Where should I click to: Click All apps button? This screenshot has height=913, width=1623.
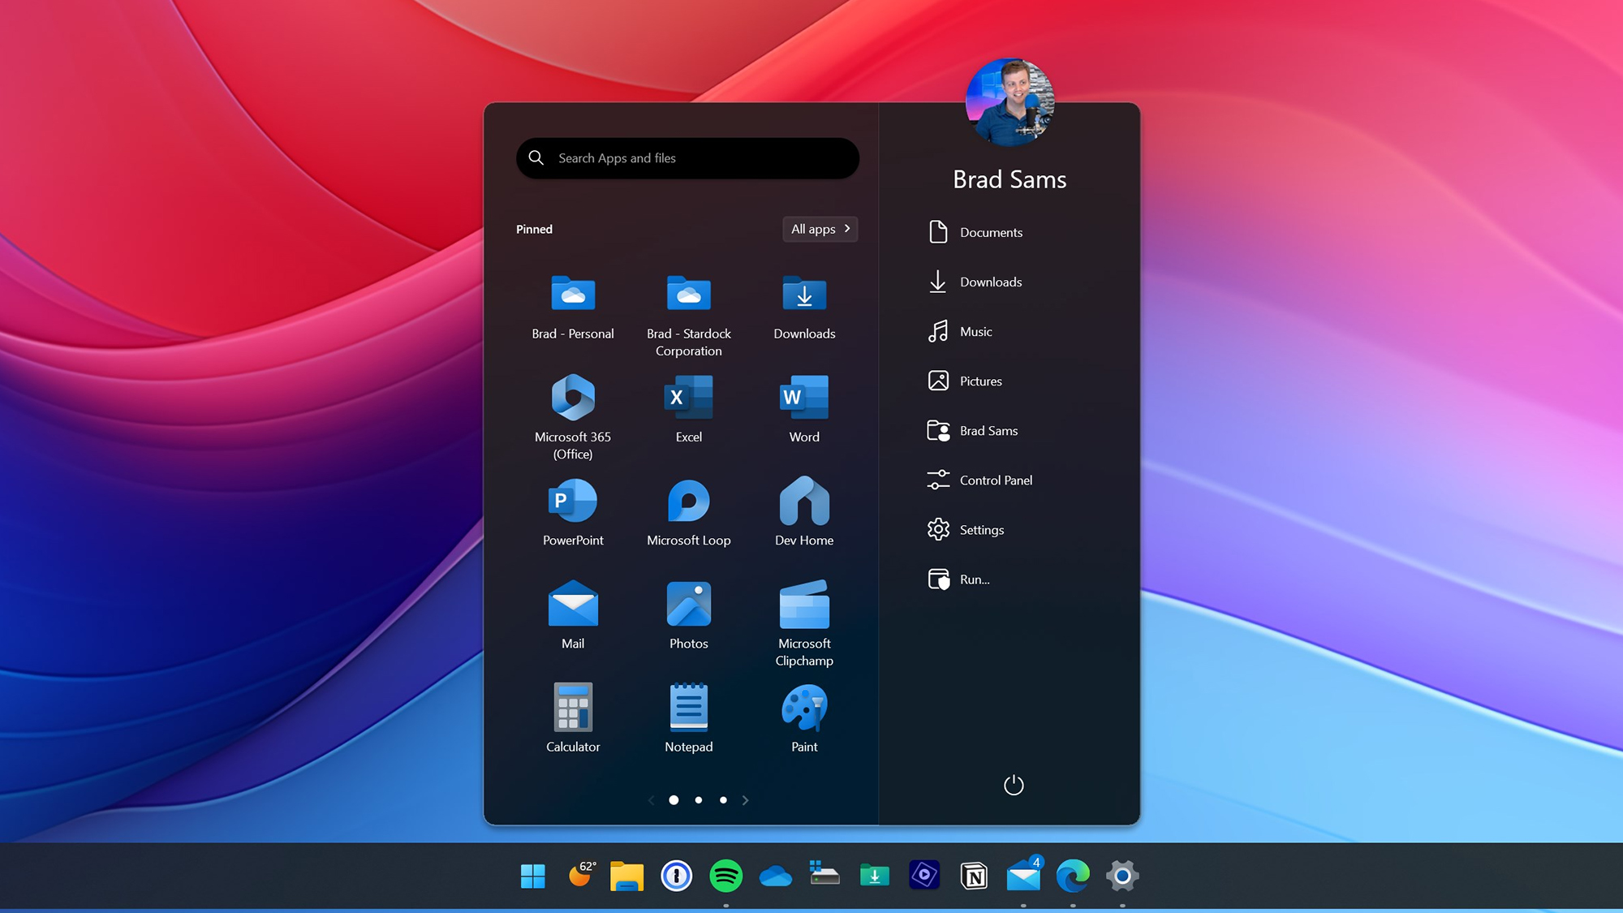820,229
